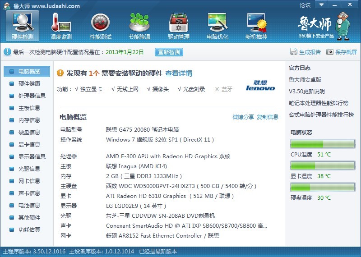The image size is (361, 257).
Task: Open the 驱动管理 toolbox icon
Action: pyautogui.click(x=178, y=22)
